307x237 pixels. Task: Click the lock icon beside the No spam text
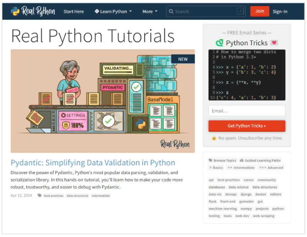(x=214, y=138)
